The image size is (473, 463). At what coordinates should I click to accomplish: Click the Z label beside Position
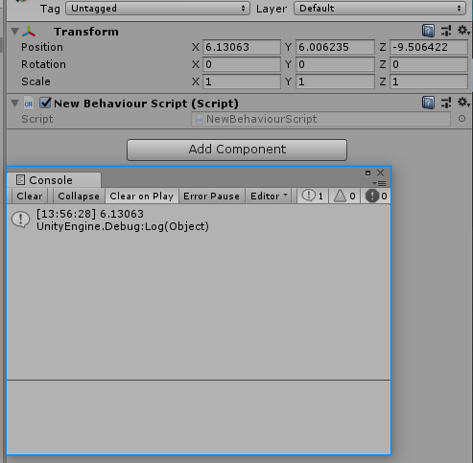coord(383,47)
